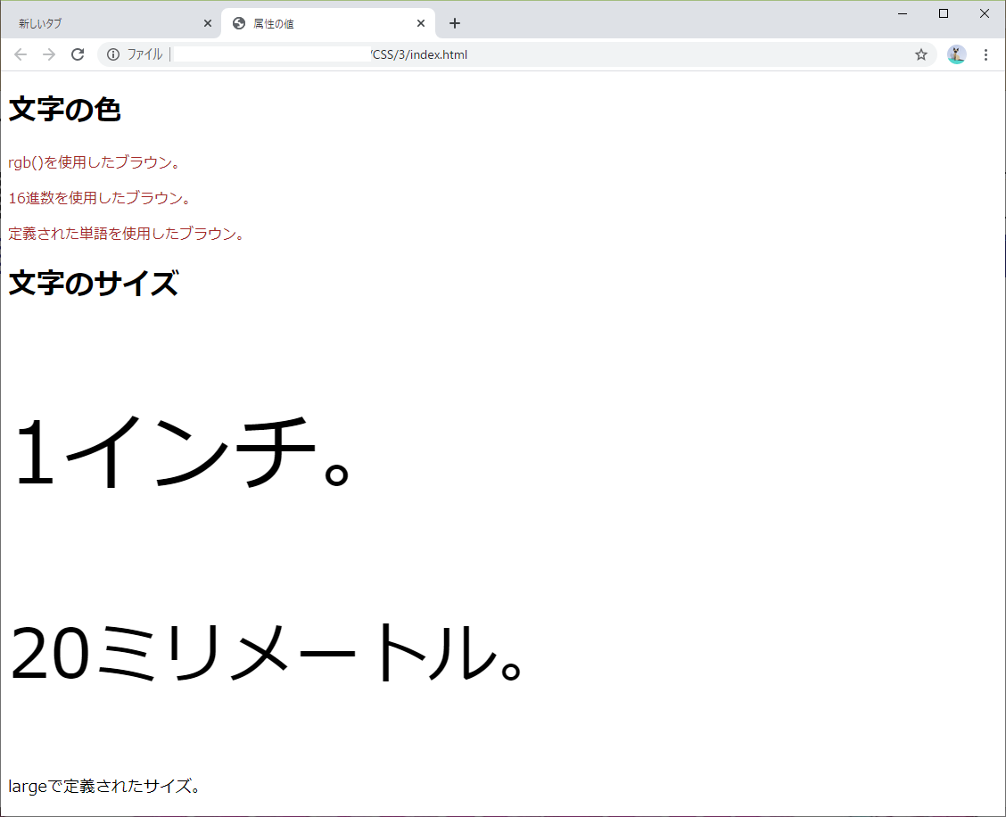Select the 文字の色 heading text
Viewport: 1006px width, 817px height.
coord(63,109)
